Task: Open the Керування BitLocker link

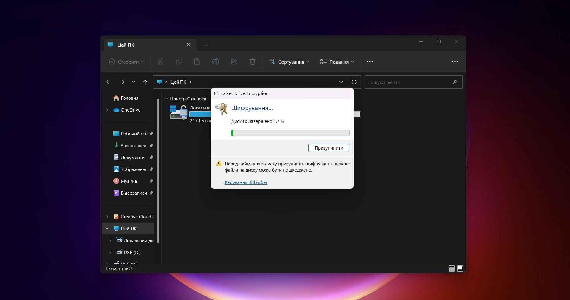Action: click(246, 182)
